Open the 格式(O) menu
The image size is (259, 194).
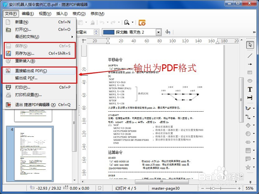tap(79, 13)
